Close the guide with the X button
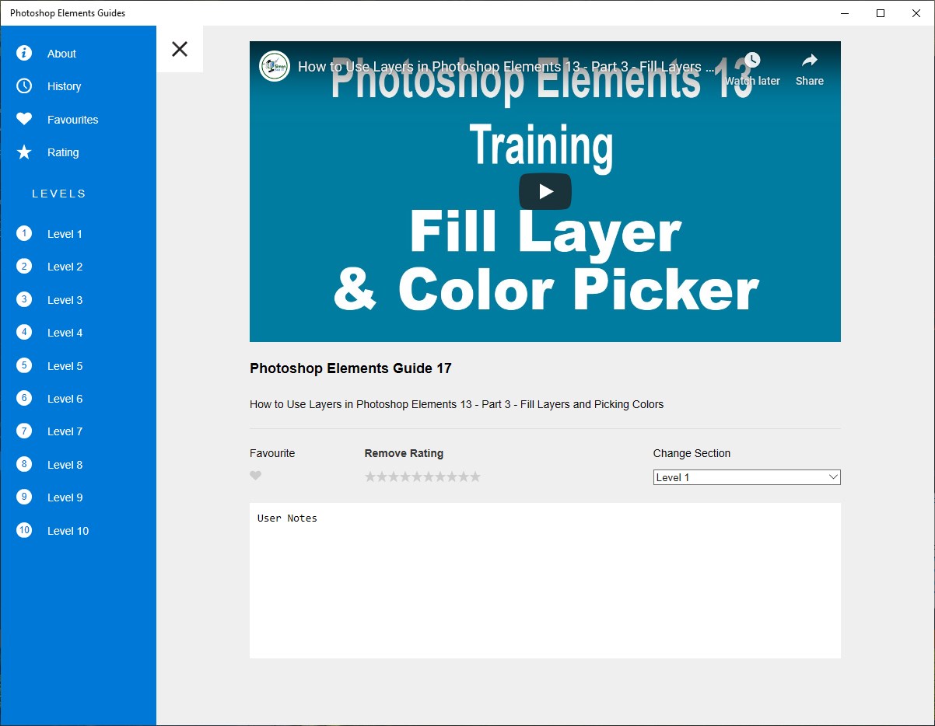This screenshot has width=935, height=726. (x=180, y=49)
